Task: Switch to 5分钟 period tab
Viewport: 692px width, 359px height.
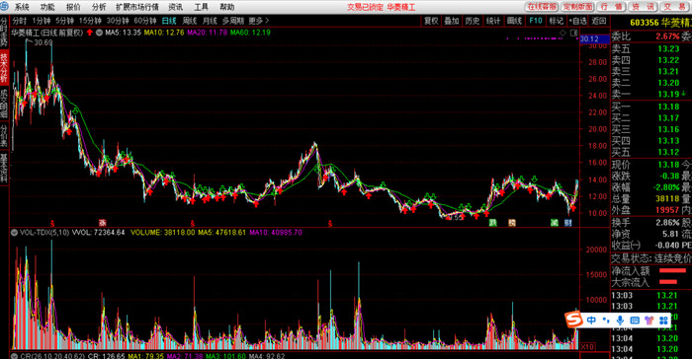Action: pyautogui.click(x=65, y=21)
